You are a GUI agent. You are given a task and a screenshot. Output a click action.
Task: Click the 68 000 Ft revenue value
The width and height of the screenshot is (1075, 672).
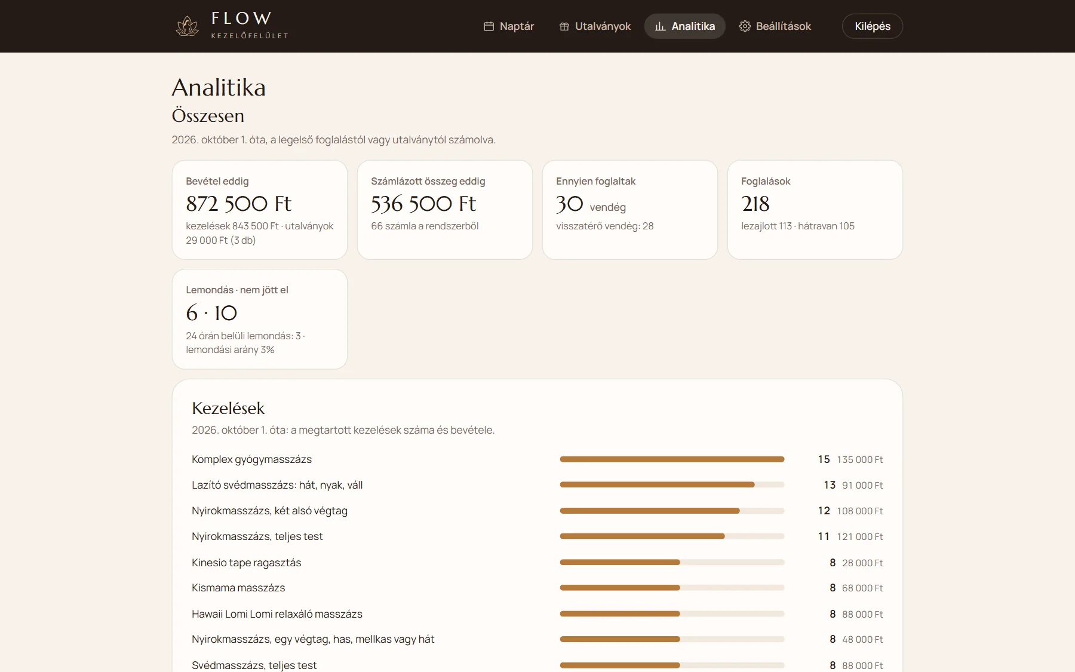click(862, 588)
